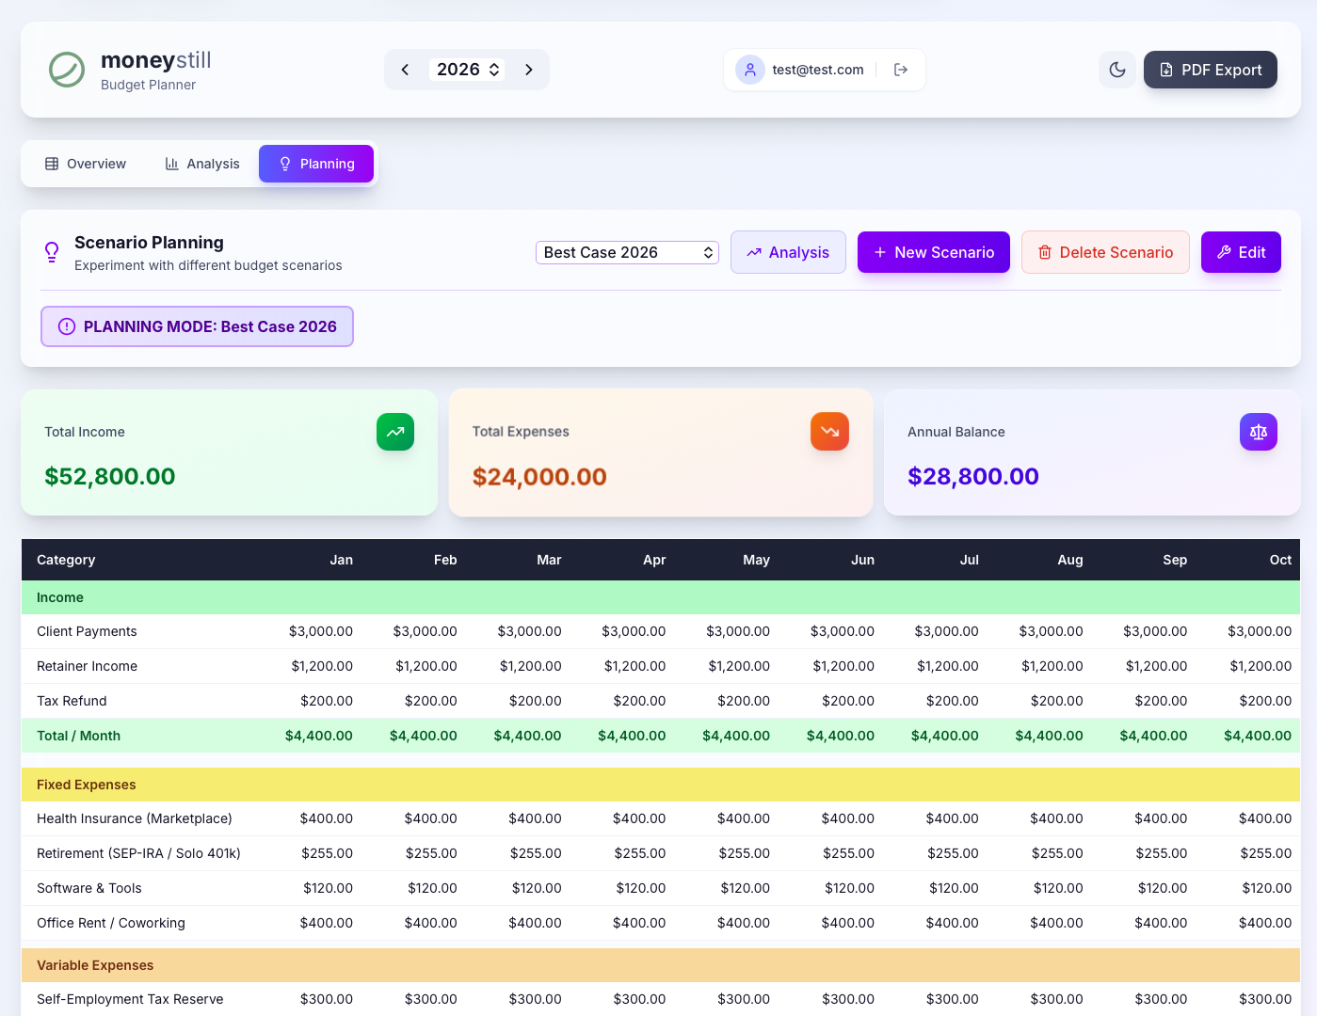Image resolution: width=1317 pixels, height=1016 pixels.
Task: Click the balance scales icon on Annual Balance card
Action: coord(1259,432)
